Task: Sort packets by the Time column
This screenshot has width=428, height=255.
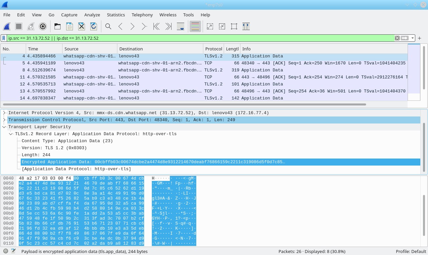Action: tap(44, 49)
